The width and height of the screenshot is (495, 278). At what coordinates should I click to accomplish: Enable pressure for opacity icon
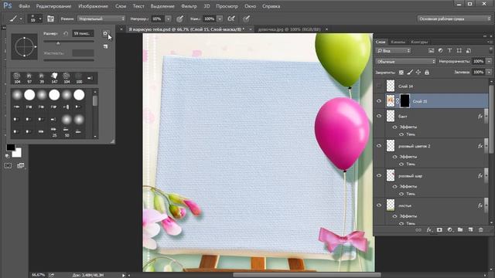(179, 19)
